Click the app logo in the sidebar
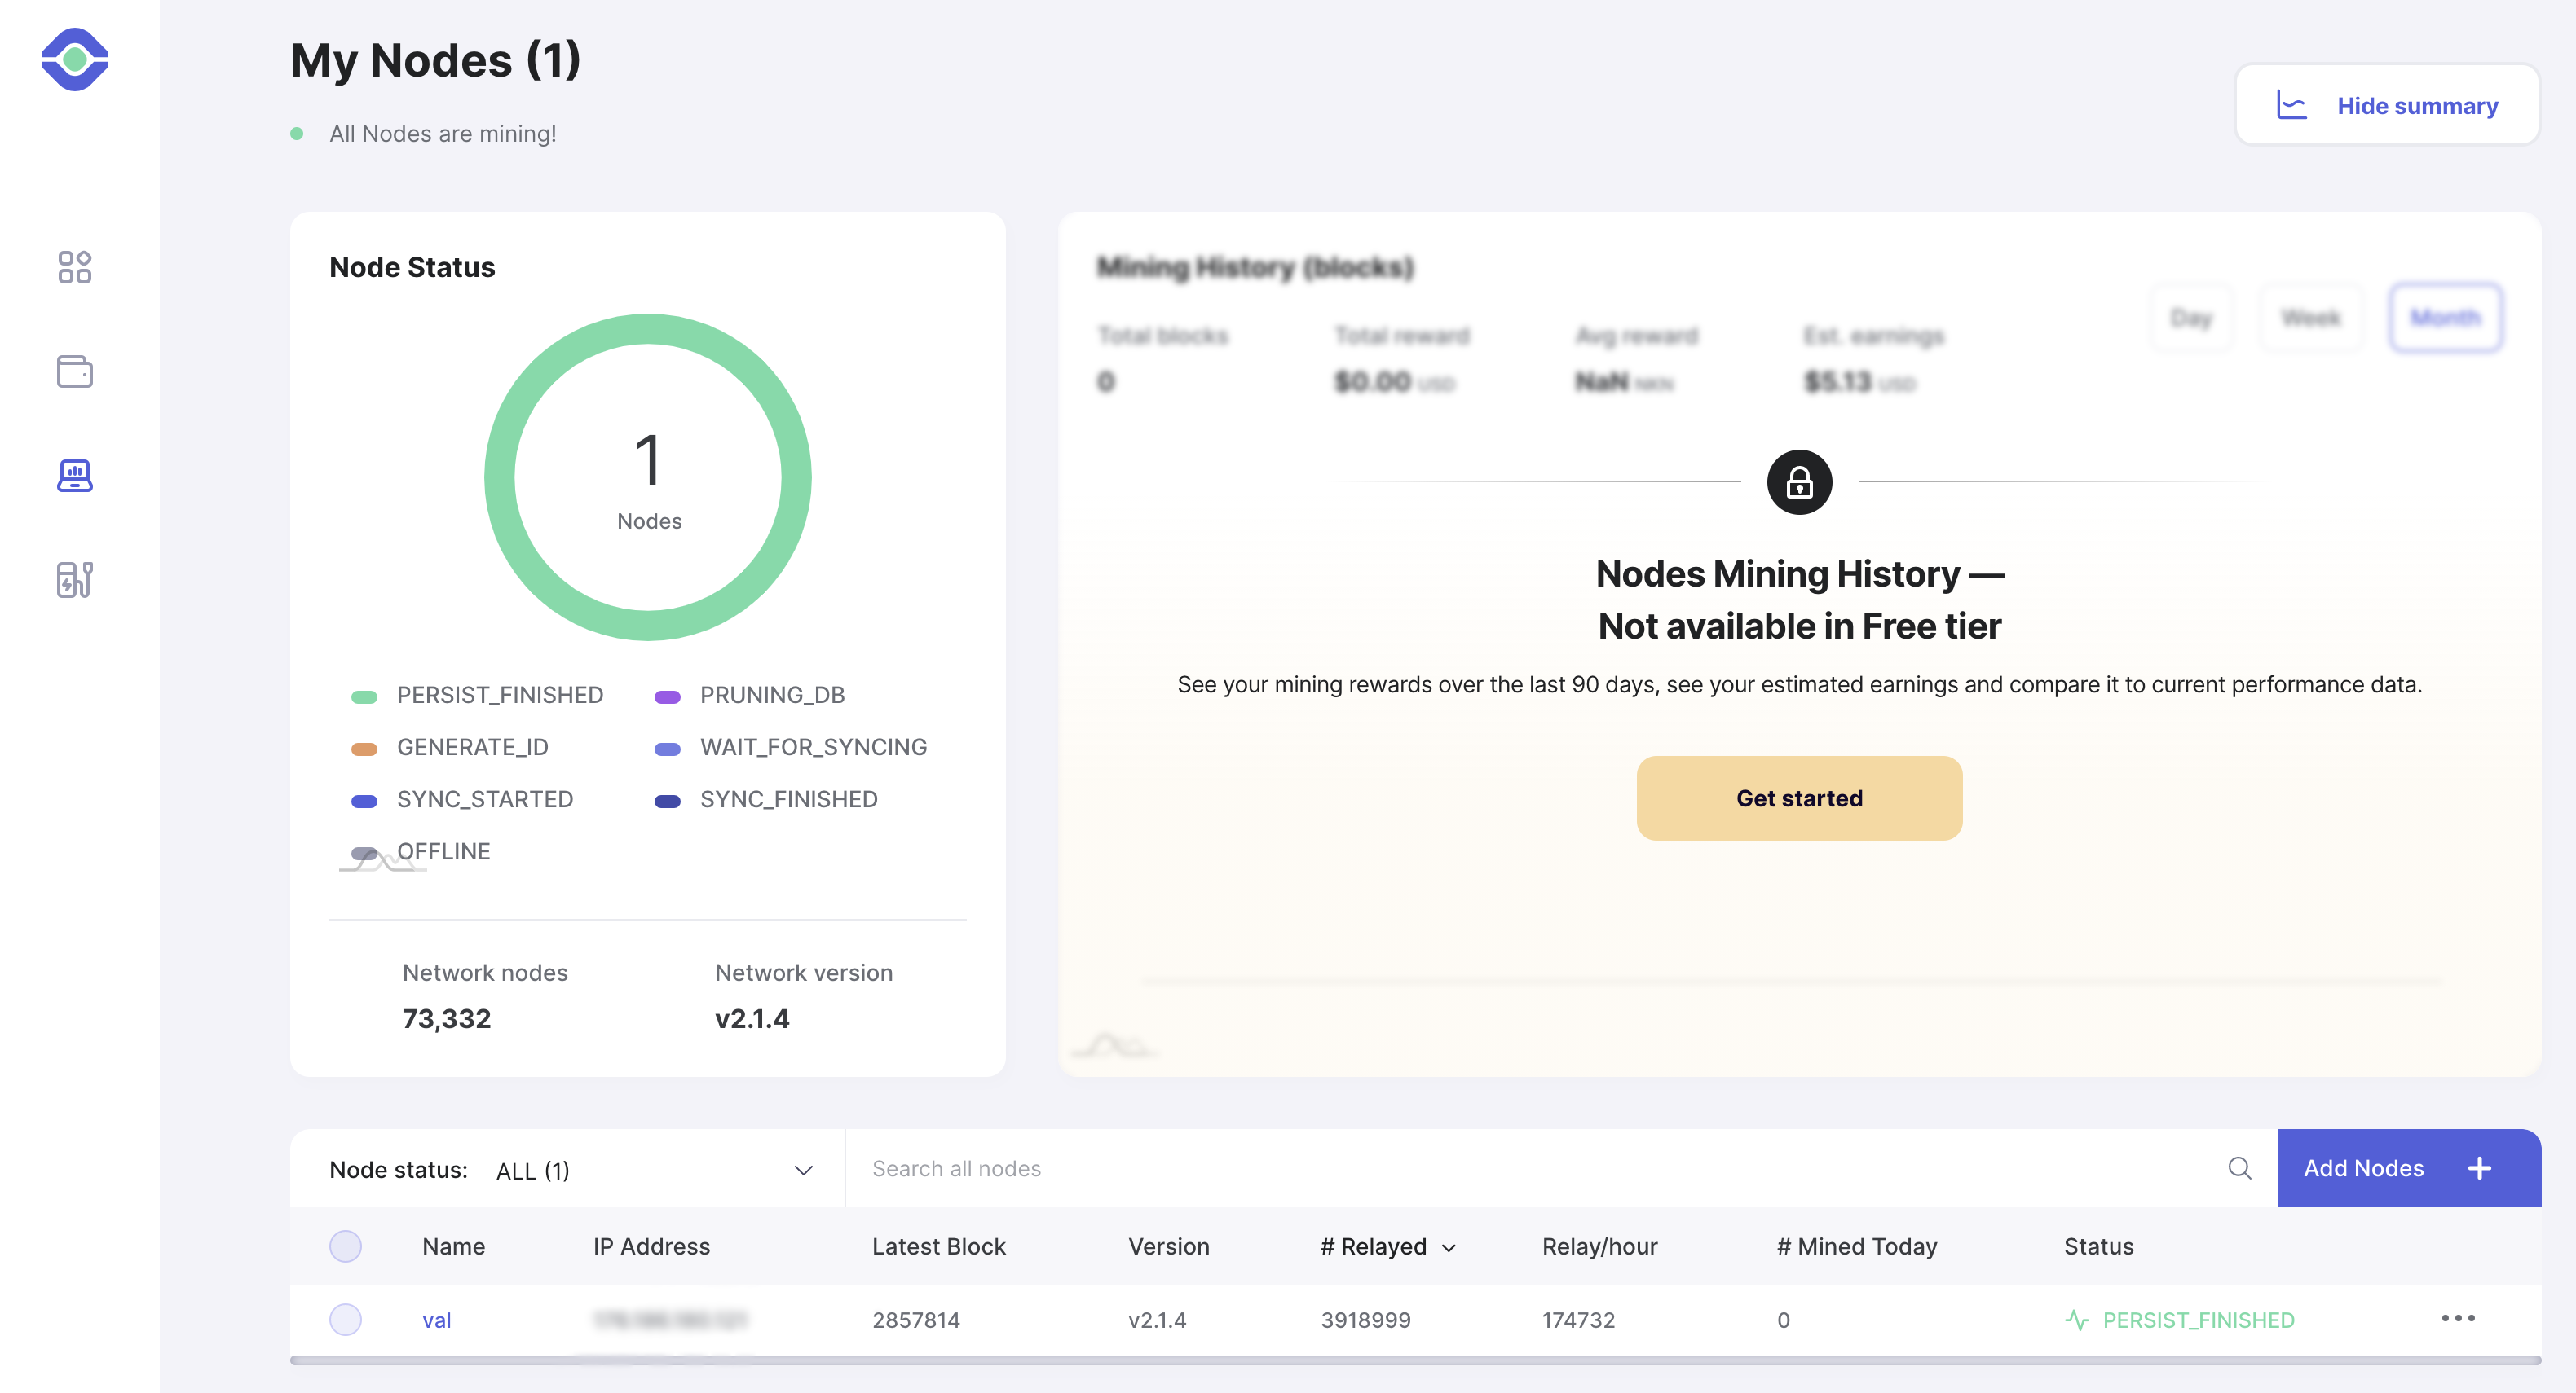 [x=74, y=60]
